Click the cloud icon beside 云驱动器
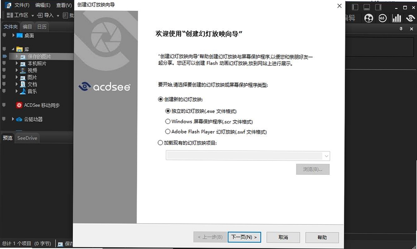The image size is (417, 249). tap(19, 120)
